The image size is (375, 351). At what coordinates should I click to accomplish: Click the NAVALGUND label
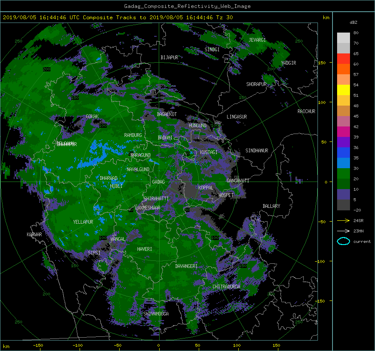point(138,169)
